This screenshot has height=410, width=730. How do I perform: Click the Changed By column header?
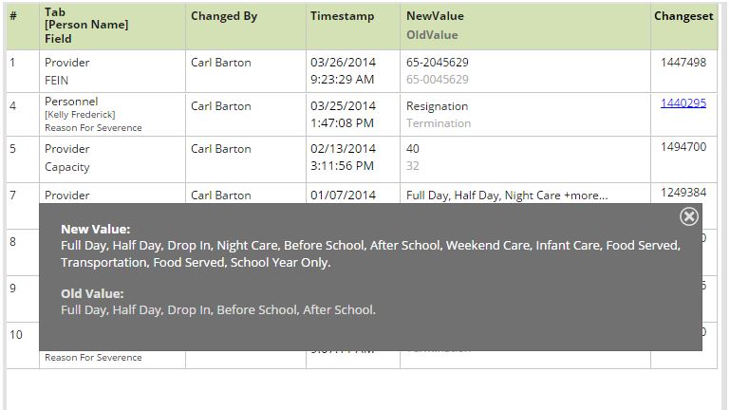(x=224, y=16)
